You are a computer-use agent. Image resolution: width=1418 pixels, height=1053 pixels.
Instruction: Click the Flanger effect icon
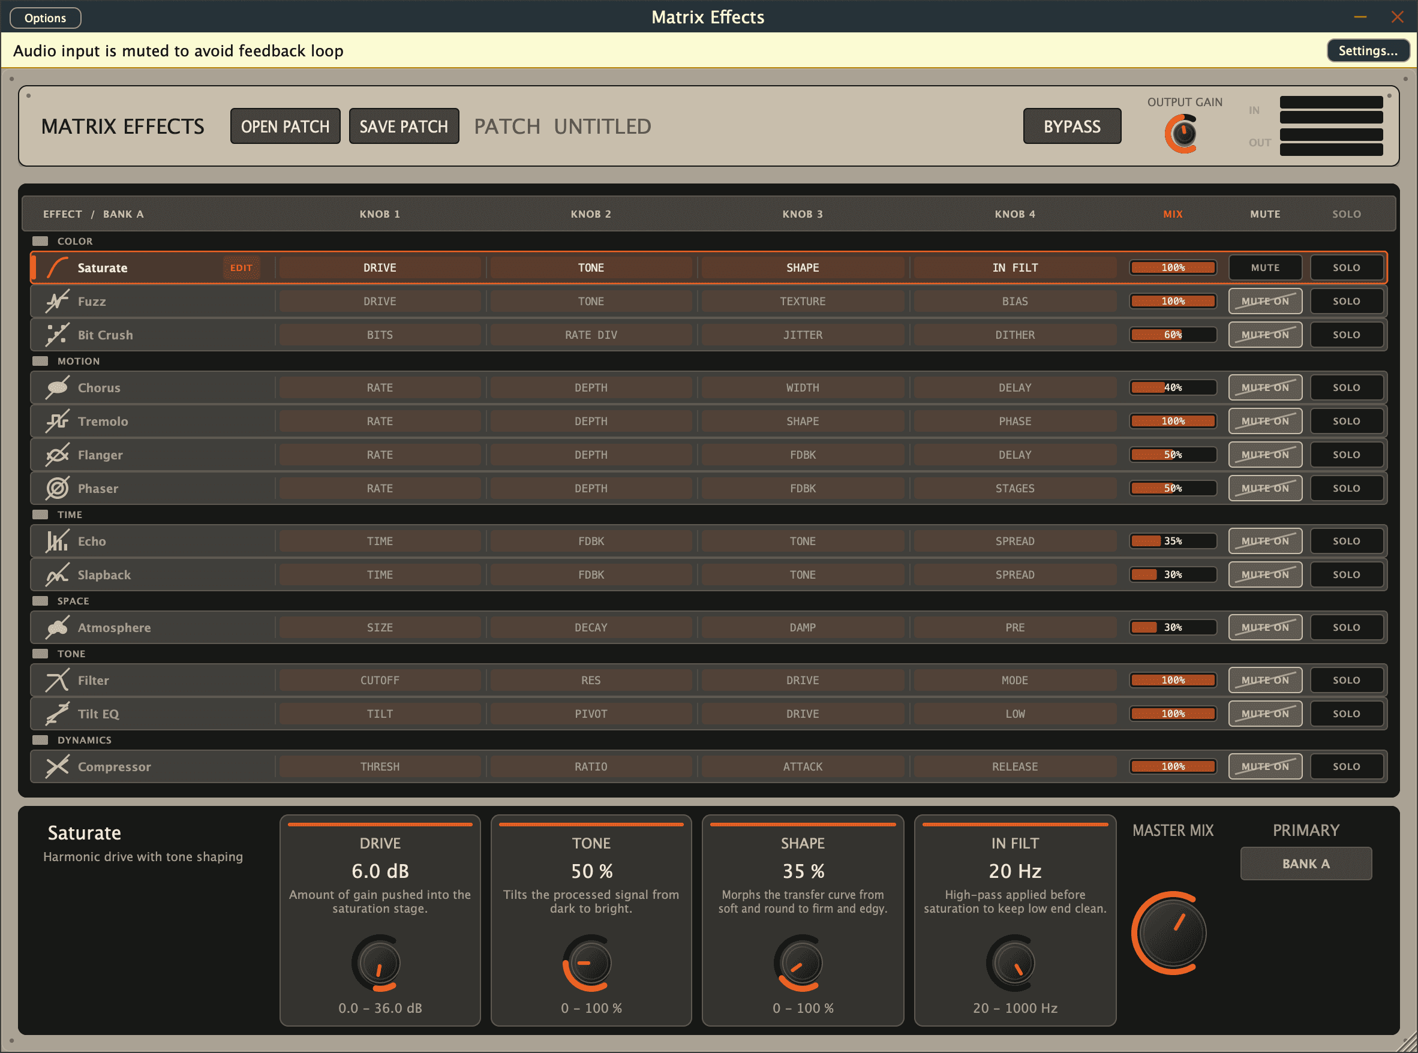point(58,455)
